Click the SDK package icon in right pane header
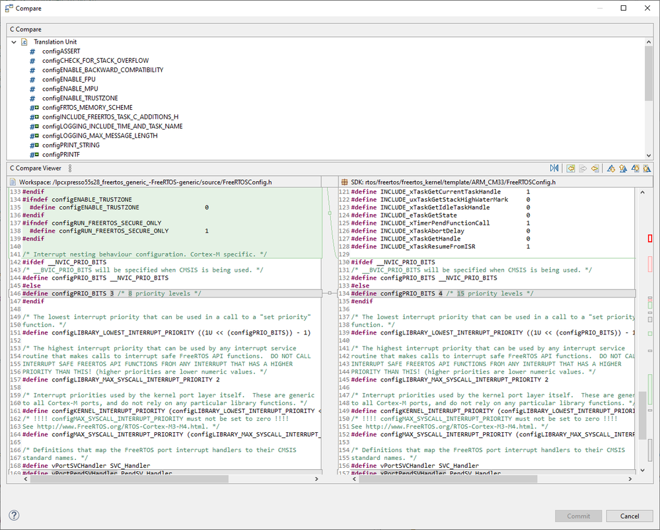The width and height of the screenshot is (660, 530). click(344, 182)
